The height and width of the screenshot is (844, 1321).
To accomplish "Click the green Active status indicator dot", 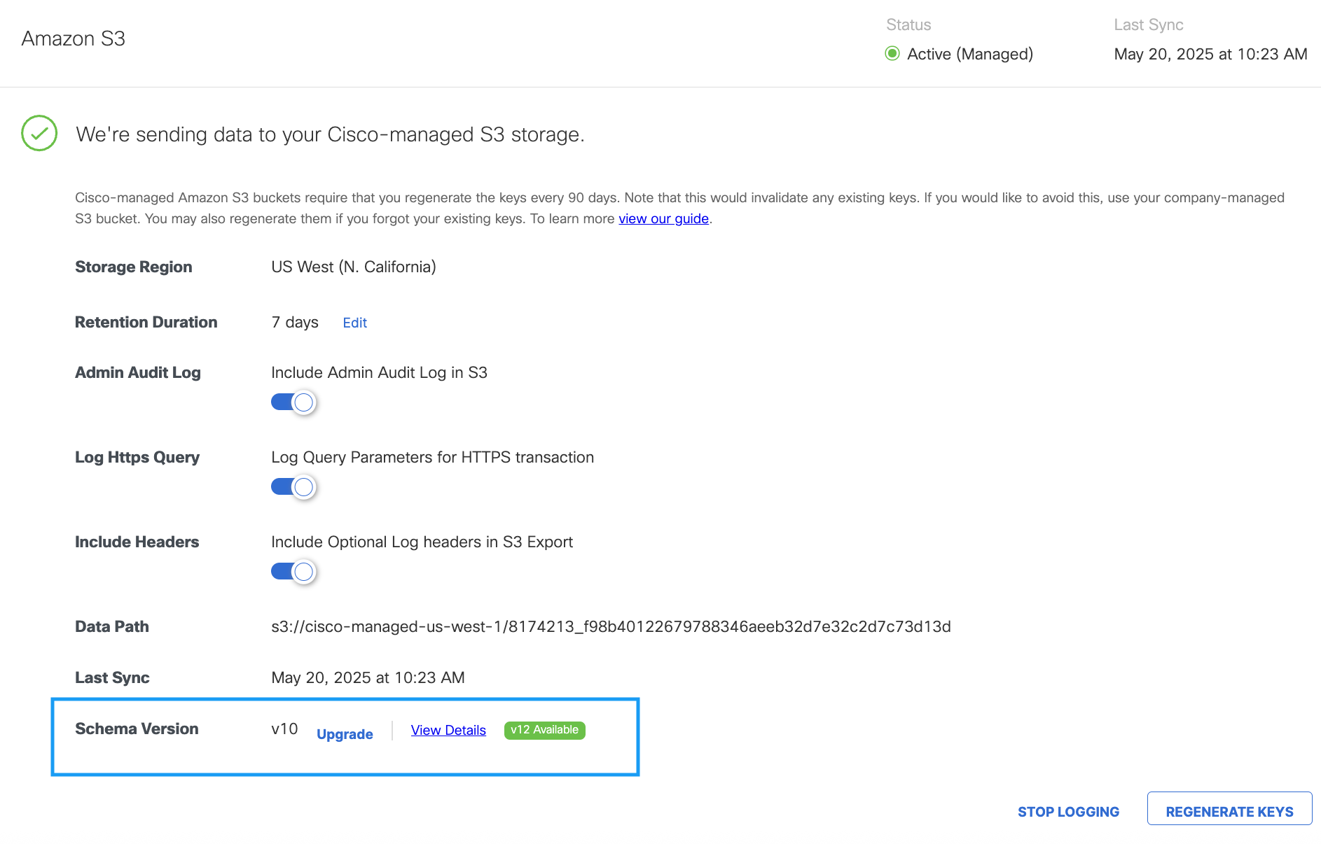I will tap(892, 53).
